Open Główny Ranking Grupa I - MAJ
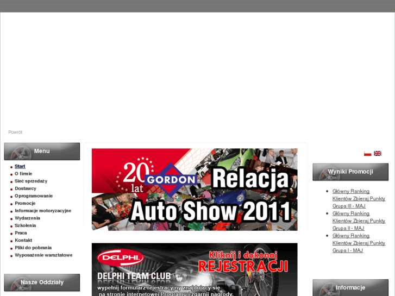 [x=359, y=243]
